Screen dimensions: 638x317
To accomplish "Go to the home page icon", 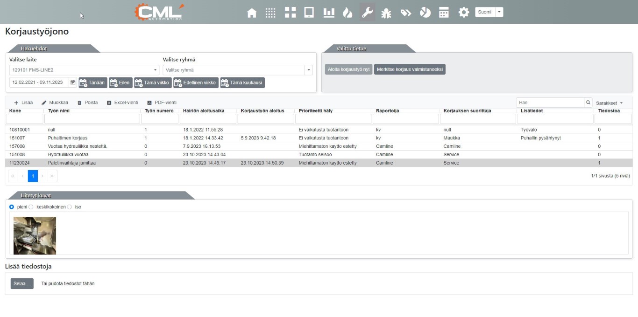I will (x=252, y=13).
